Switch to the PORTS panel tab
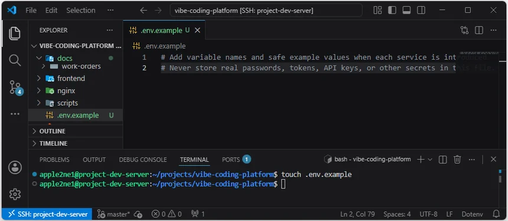Image resolution: width=508 pixels, height=221 pixels. pyautogui.click(x=236, y=160)
